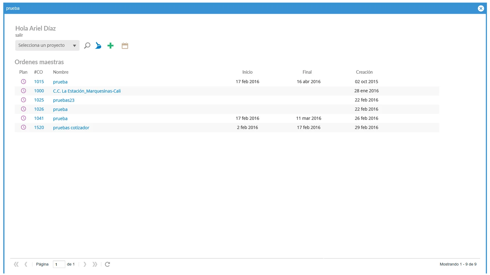Go to the last page arrow

95,264
